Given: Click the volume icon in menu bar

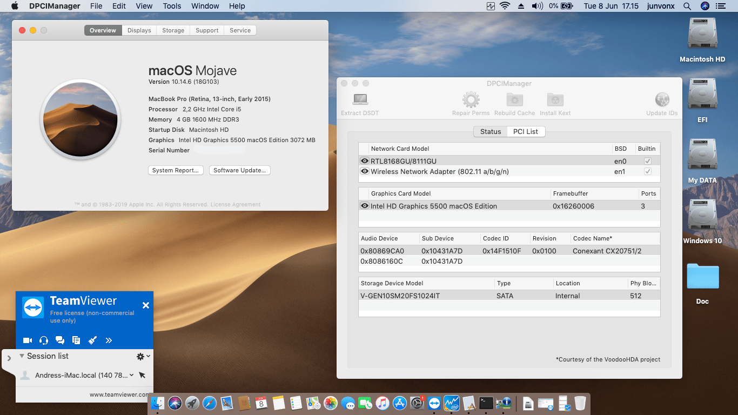Looking at the screenshot, I should click(536, 6).
